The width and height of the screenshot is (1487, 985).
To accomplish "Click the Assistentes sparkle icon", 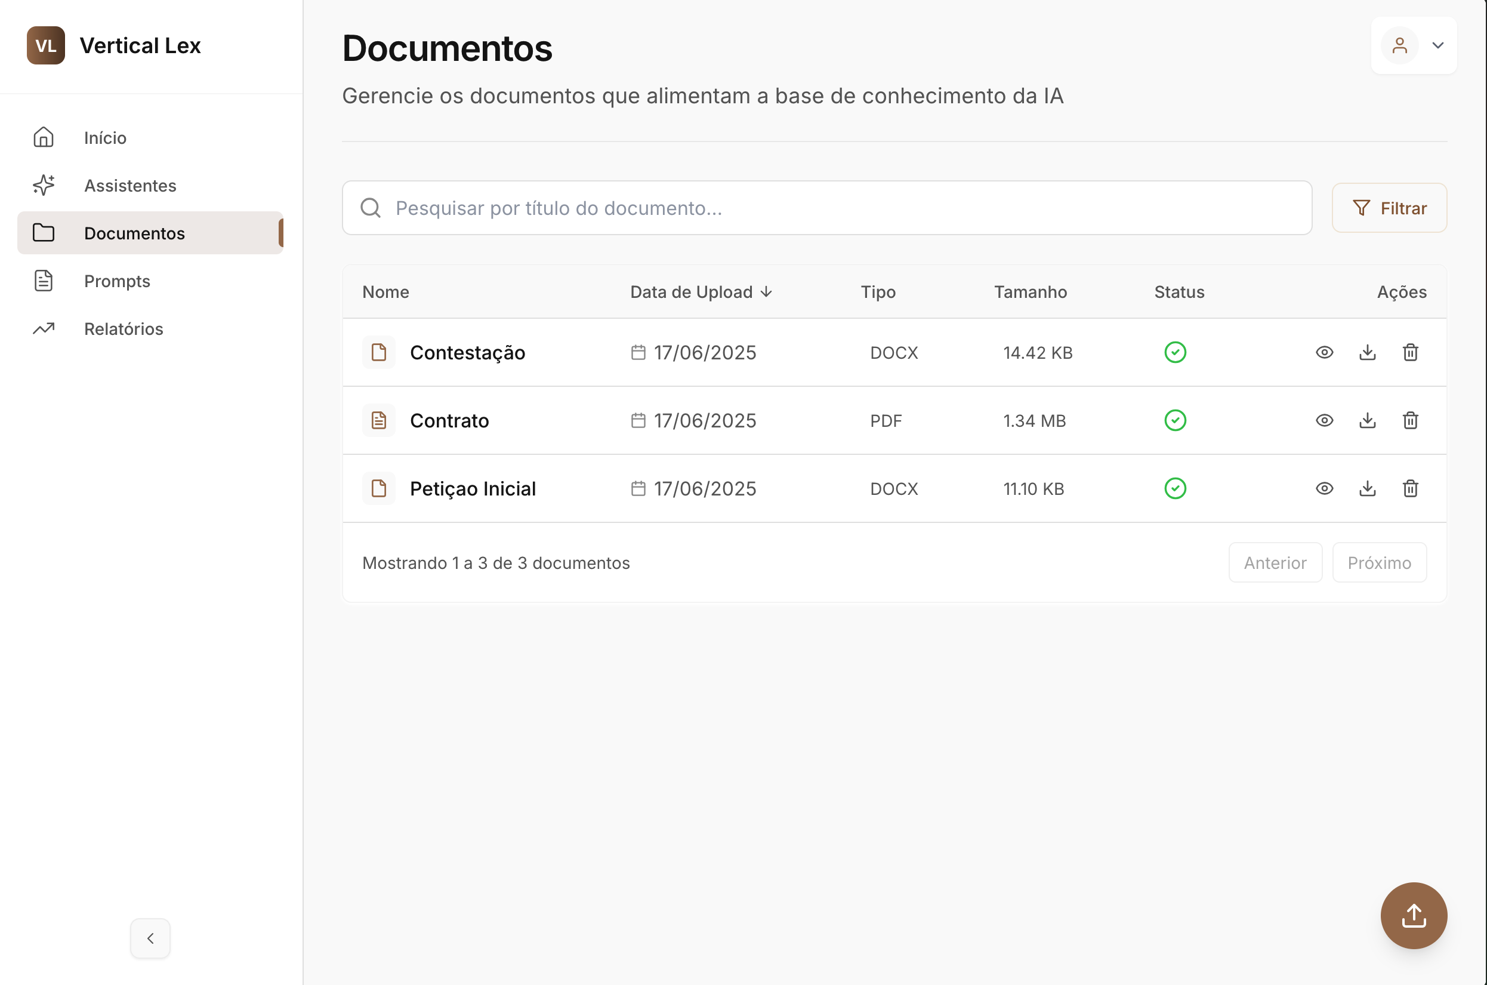I will tap(44, 184).
